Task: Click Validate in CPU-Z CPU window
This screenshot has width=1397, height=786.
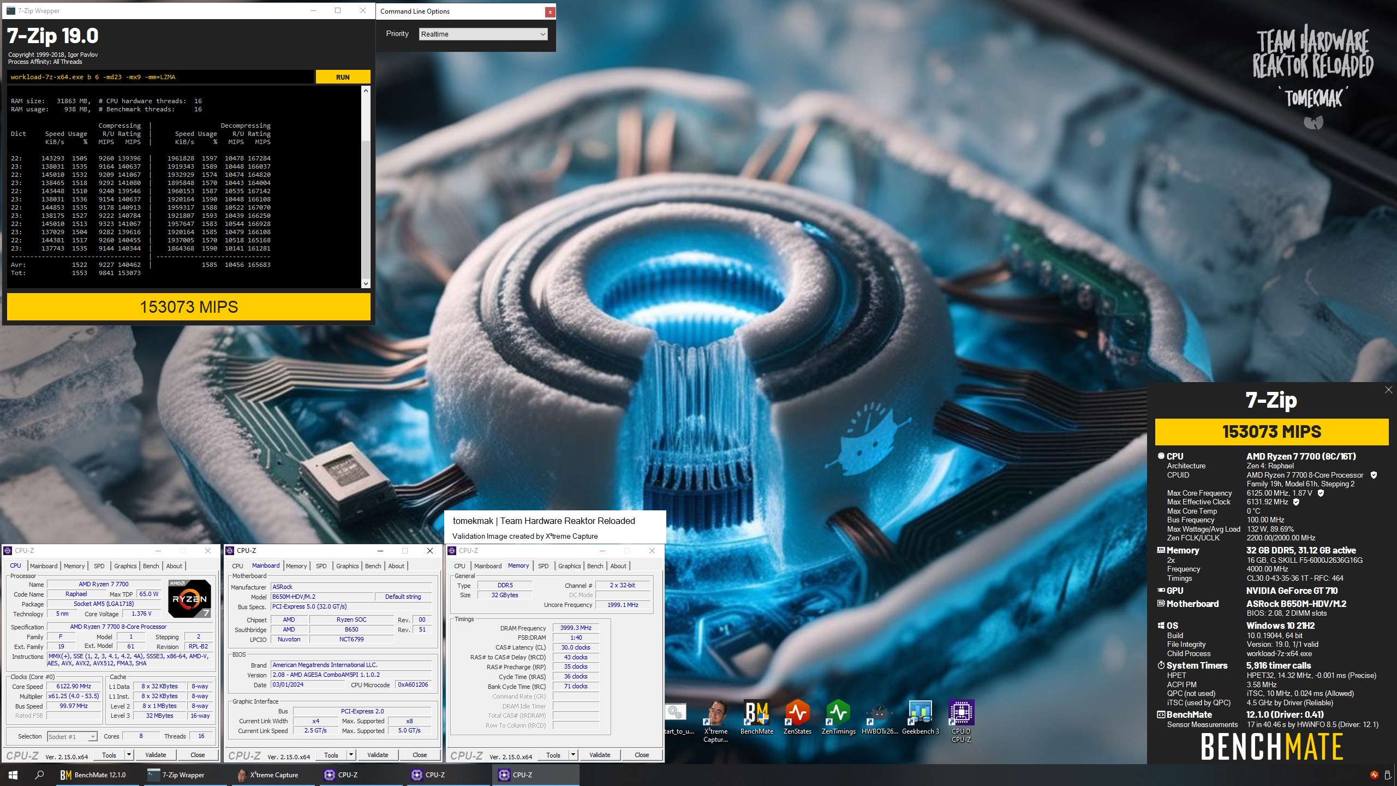Action: pos(156,755)
